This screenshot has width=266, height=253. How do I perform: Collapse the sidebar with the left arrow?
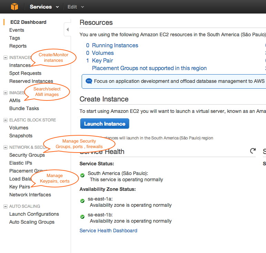68,30
